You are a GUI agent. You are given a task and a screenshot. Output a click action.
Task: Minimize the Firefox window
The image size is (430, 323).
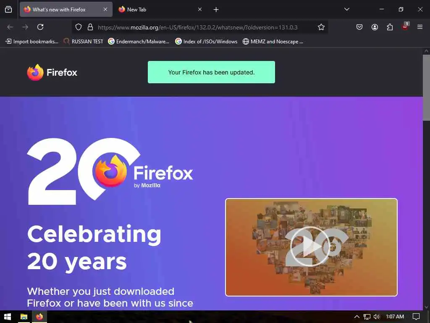point(381,9)
